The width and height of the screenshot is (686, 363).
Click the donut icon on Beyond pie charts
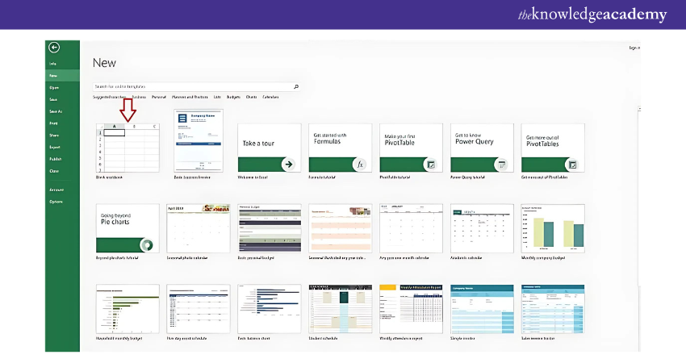tap(146, 244)
